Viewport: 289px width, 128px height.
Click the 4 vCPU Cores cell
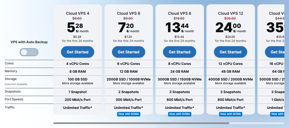(x=78, y=64)
